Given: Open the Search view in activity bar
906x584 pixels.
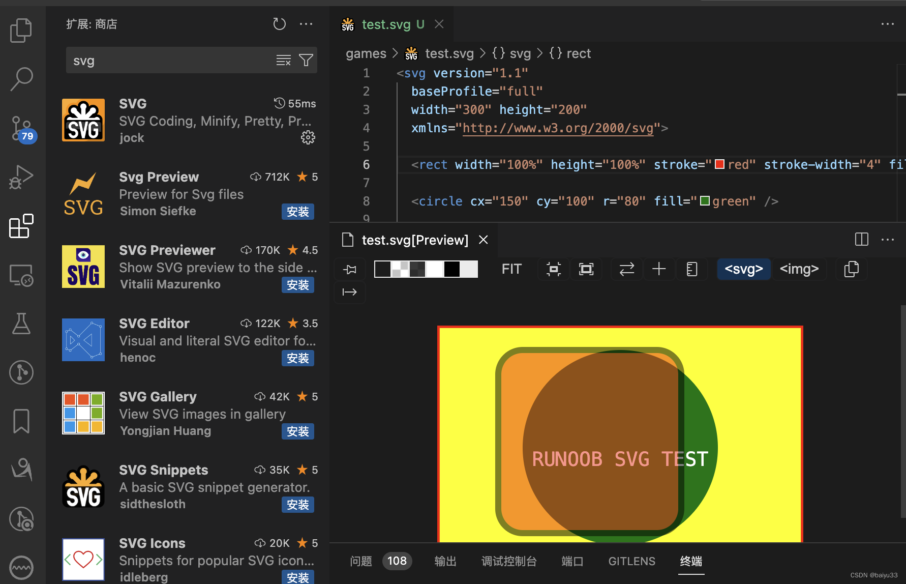Looking at the screenshot, I should pos(21,79).
